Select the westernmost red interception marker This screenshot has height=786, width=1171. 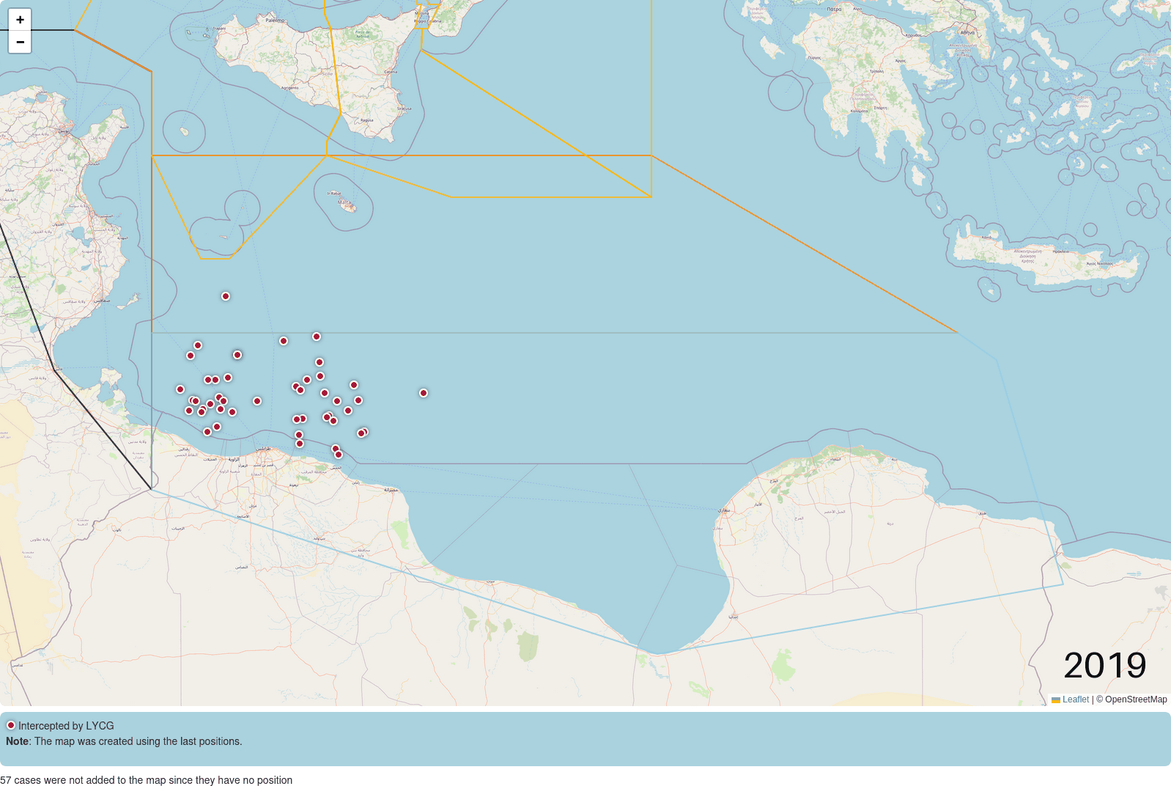click(180, 389)
